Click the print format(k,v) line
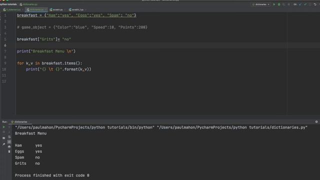The width and height of the screenshot is (320, 180). coord(58,69)
